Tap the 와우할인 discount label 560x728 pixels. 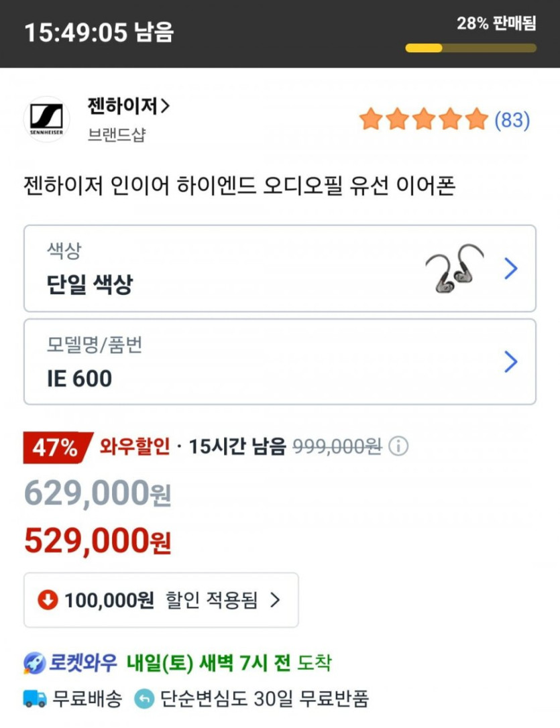135,446
